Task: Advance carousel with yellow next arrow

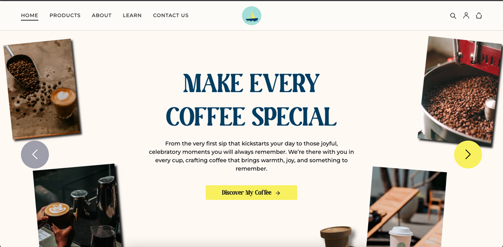Action: tap(468, 155)
